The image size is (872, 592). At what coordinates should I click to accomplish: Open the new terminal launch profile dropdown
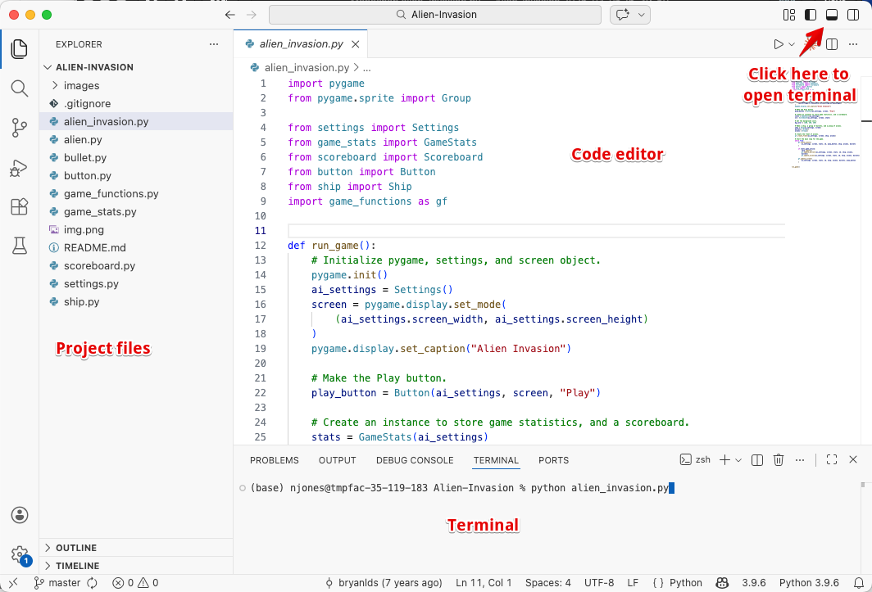738,460
